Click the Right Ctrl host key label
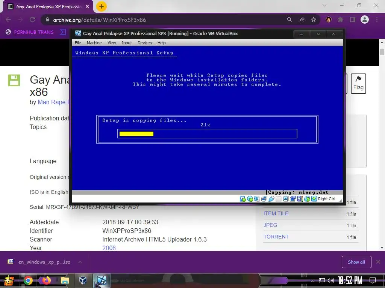This screenshot has height=288, width=385. (x=327, y=199)
